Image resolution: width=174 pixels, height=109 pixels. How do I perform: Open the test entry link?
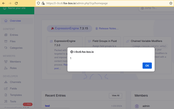[48, 106]
